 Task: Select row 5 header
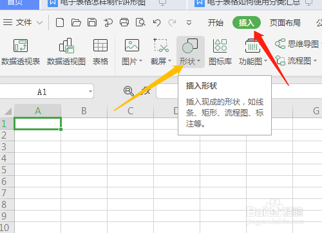(7, 169)
